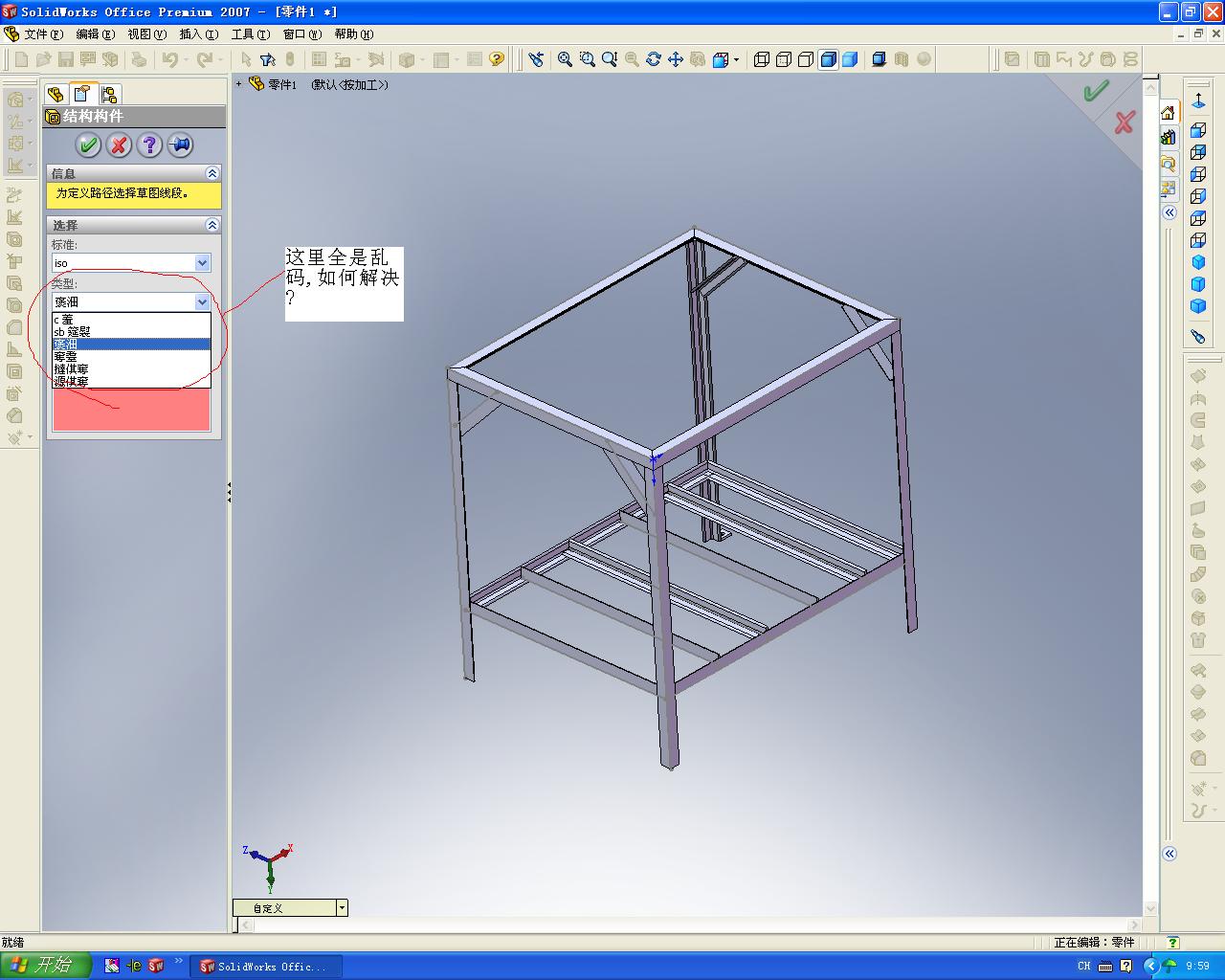Collapse the 信息 section
The width and height of the screenshot is (1225, 980).
point(212,173)
